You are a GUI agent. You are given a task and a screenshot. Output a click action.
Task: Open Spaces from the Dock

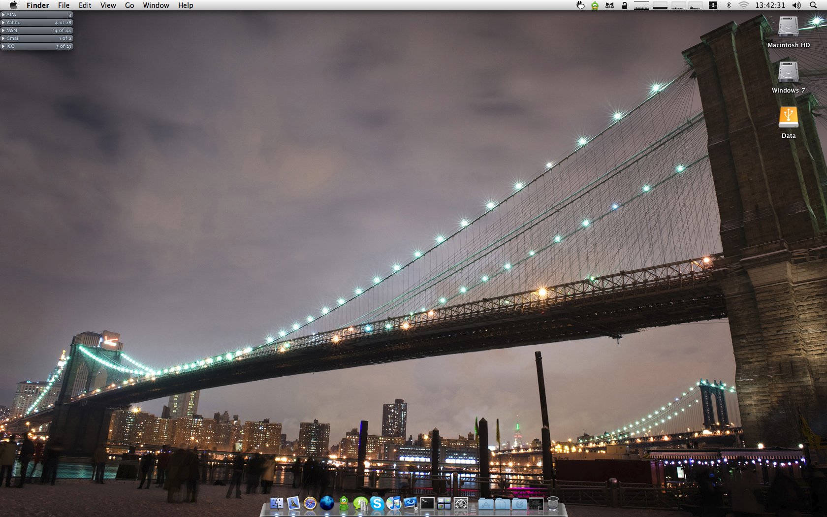[444, 503]
